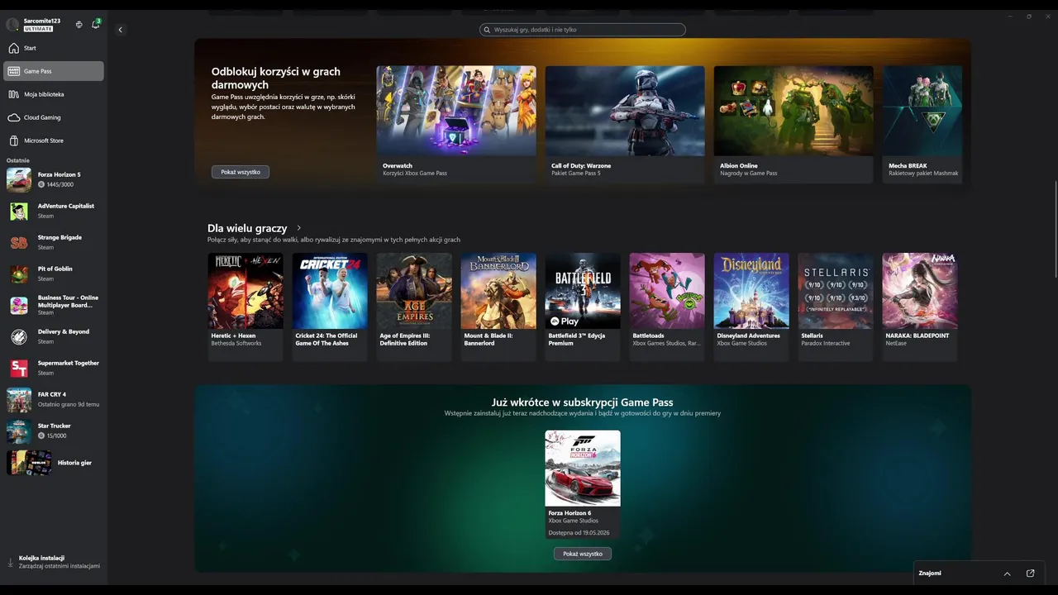The image size is (1058, 595).
Task: Click the vertical scrollbar thumb
Action: 1056,227
